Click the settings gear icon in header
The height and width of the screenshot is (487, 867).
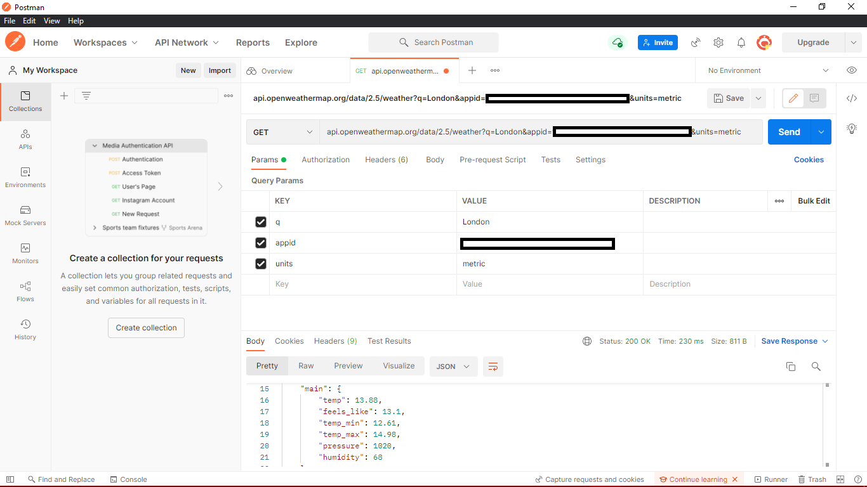click(x=718, y=42)
